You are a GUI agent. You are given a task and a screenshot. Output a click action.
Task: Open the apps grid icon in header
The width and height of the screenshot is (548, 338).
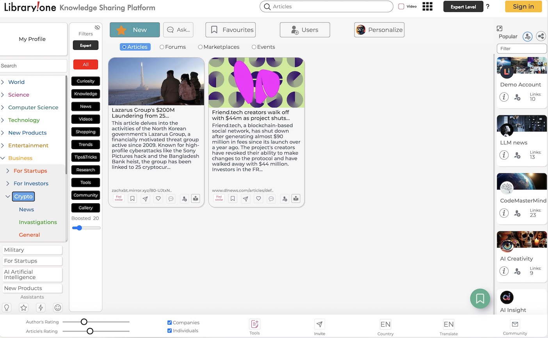427,7
